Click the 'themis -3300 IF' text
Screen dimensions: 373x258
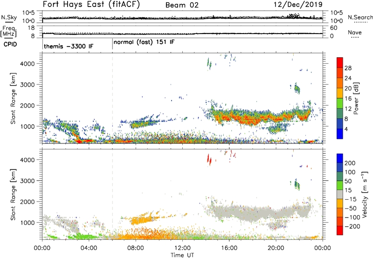[69, 46]
